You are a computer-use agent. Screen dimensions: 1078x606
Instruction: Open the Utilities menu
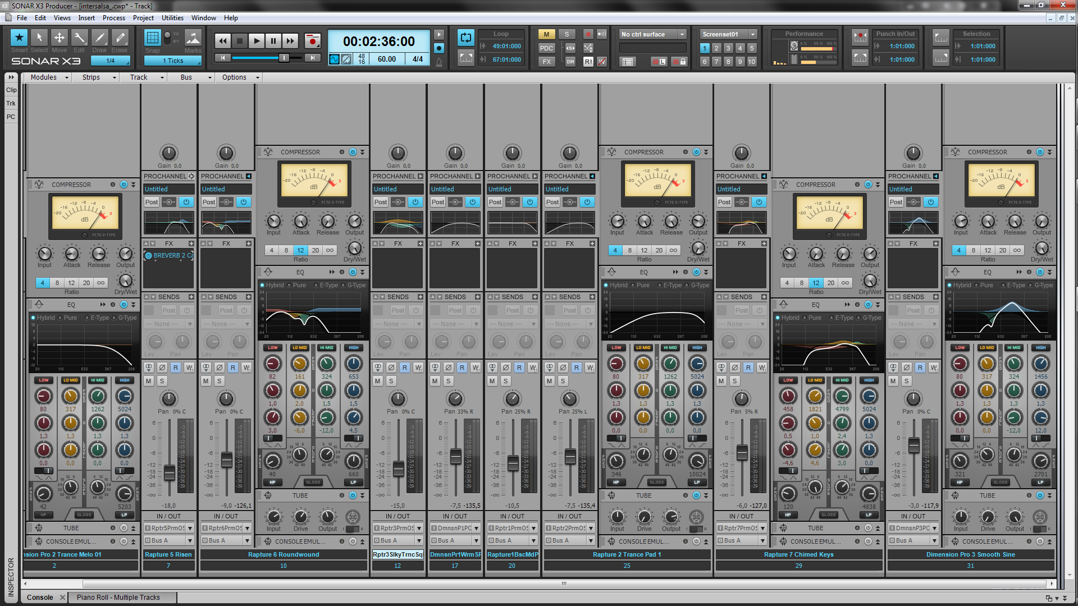coord(172,18)
